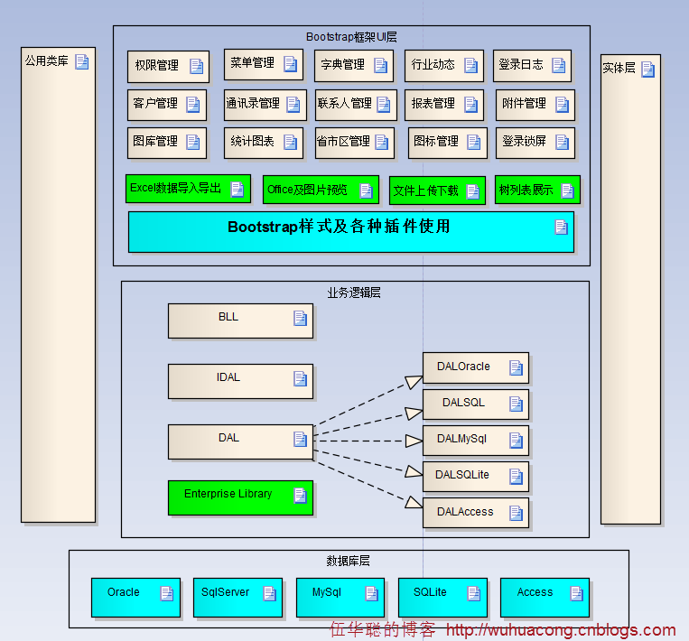Click the document icon in 字典管理 box
Screen dimensions: 689x641
click(380, 66)
